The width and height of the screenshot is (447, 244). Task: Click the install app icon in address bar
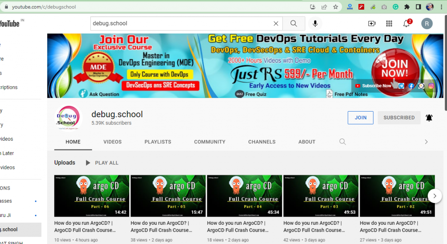[x=313, y=7]
